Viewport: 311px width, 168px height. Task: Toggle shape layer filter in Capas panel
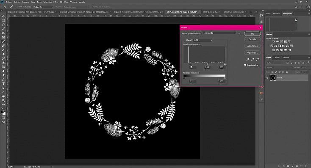299,63
